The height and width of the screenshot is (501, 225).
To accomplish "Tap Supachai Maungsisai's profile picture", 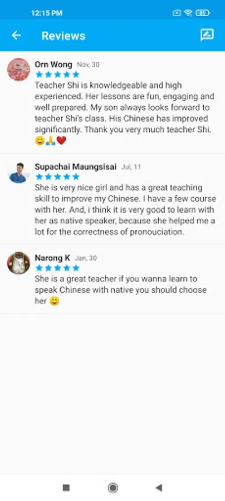I will (18, 173).
